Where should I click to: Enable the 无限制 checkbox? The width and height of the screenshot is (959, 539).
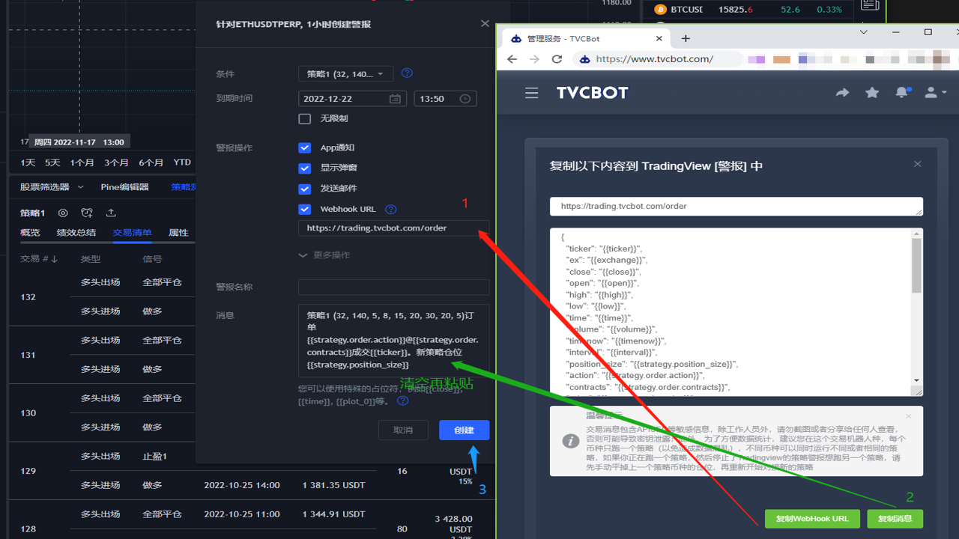click(x=304, y=118)
